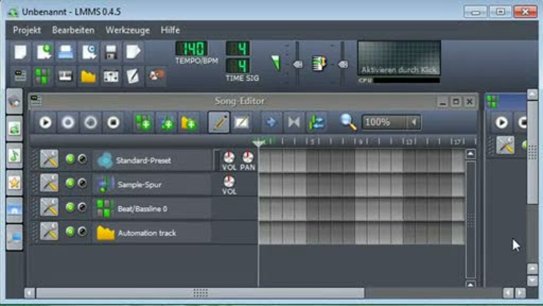Open the zoom 100% dropdown

[x=414, y=122]
